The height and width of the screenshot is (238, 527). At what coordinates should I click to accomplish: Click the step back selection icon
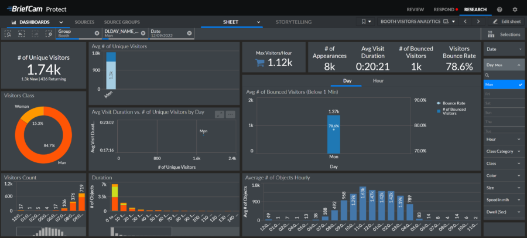[x=21, y=34]
